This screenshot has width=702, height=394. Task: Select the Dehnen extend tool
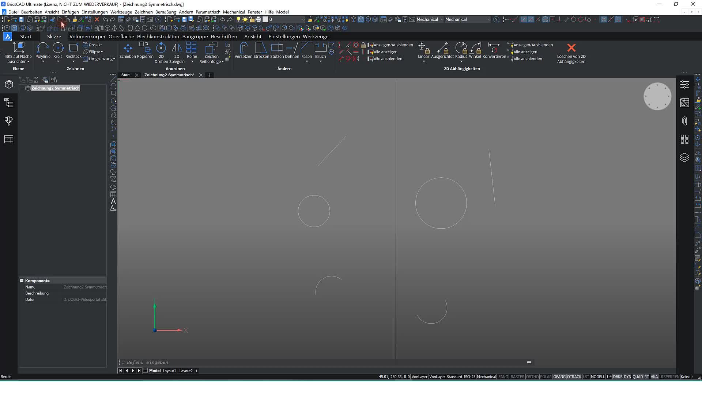point(292,51)
